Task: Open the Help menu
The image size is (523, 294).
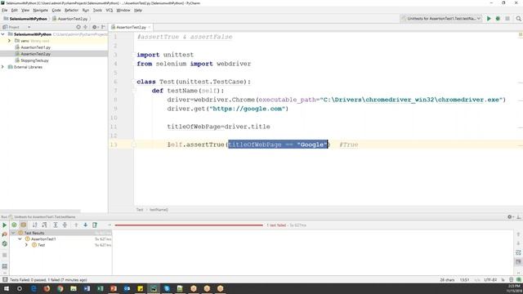Action: [138, 11]
